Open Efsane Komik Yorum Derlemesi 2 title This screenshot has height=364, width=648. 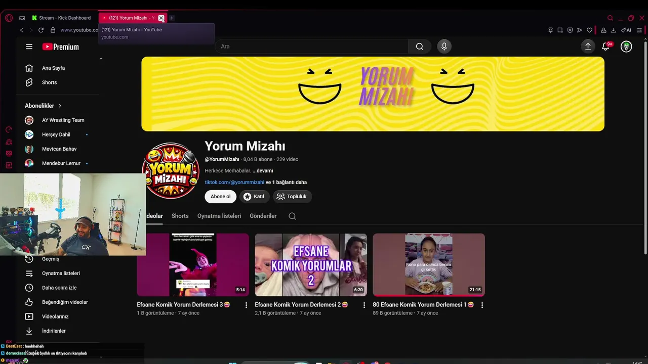click(x=301, y=305)
